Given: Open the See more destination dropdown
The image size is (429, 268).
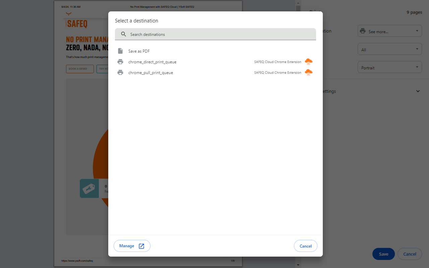Looking at the screenshot, I should (x=389, y=31).
